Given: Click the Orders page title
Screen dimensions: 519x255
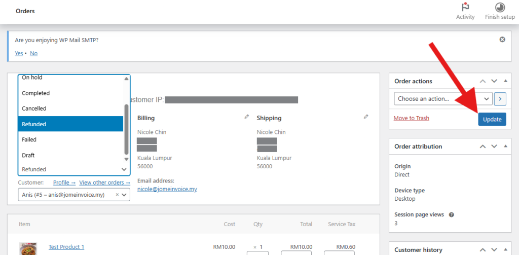Looking at the screenshot, I should (x=25, y=11).
